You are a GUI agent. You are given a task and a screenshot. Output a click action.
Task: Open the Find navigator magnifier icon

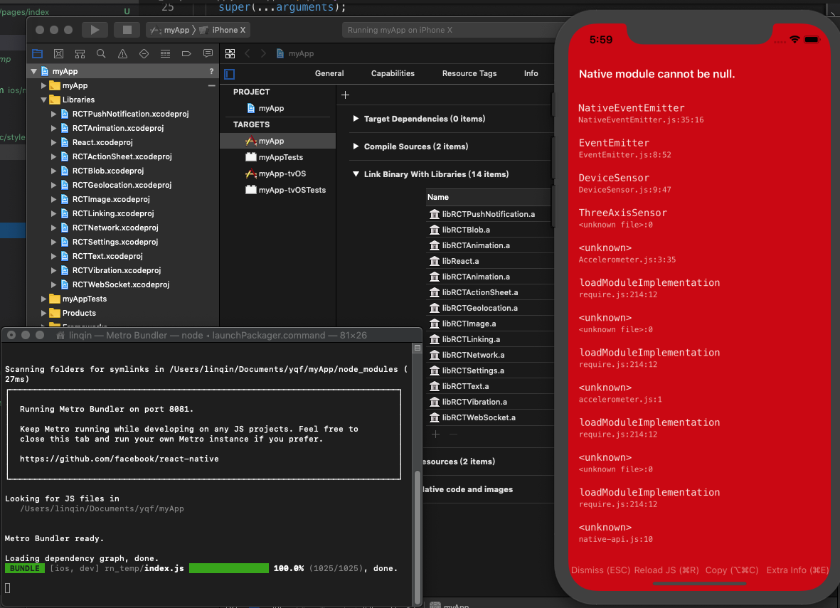101,53
